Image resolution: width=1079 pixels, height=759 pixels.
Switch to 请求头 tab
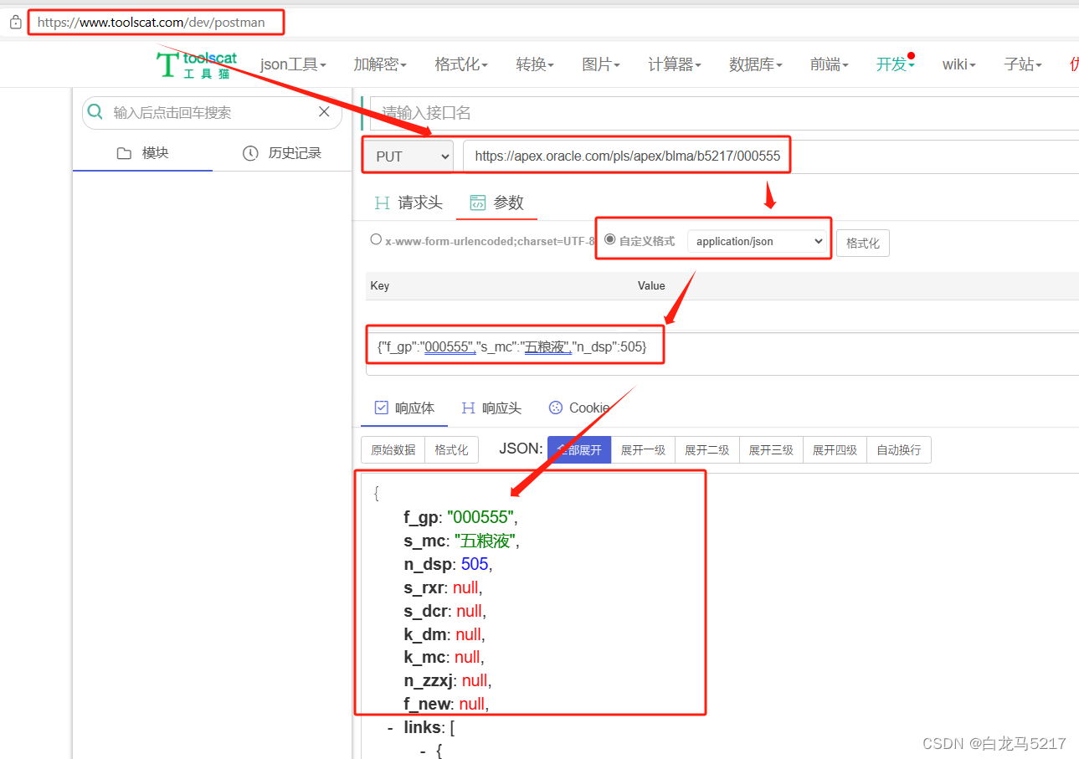408,203
